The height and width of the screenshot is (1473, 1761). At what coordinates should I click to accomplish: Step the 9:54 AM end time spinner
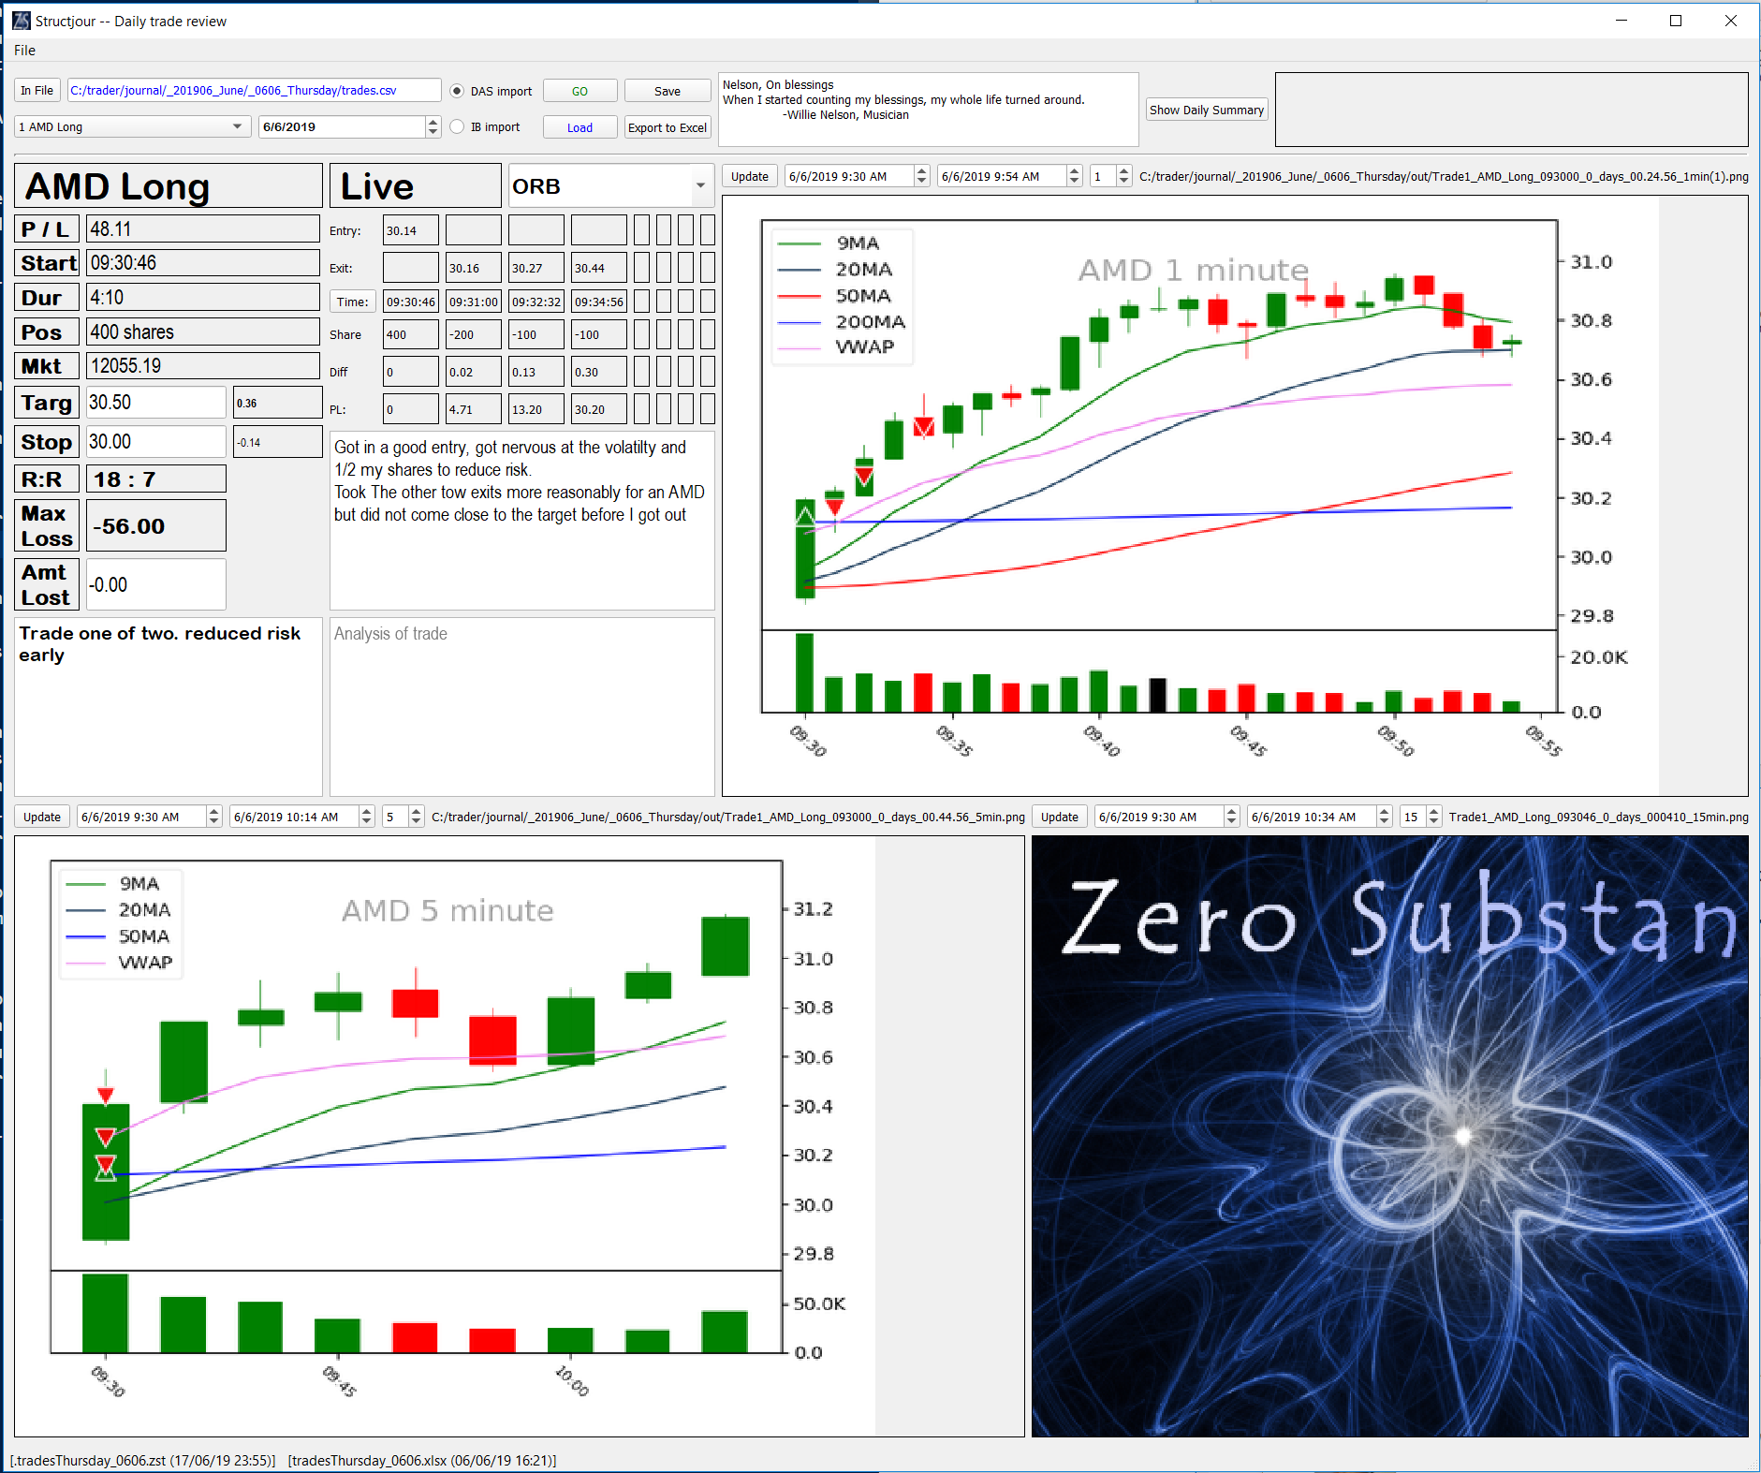pyautogui.click(x=1074, y=176)
